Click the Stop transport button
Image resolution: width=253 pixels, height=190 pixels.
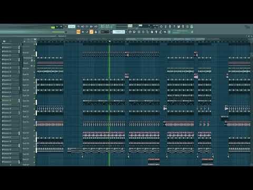pos(61,27)
